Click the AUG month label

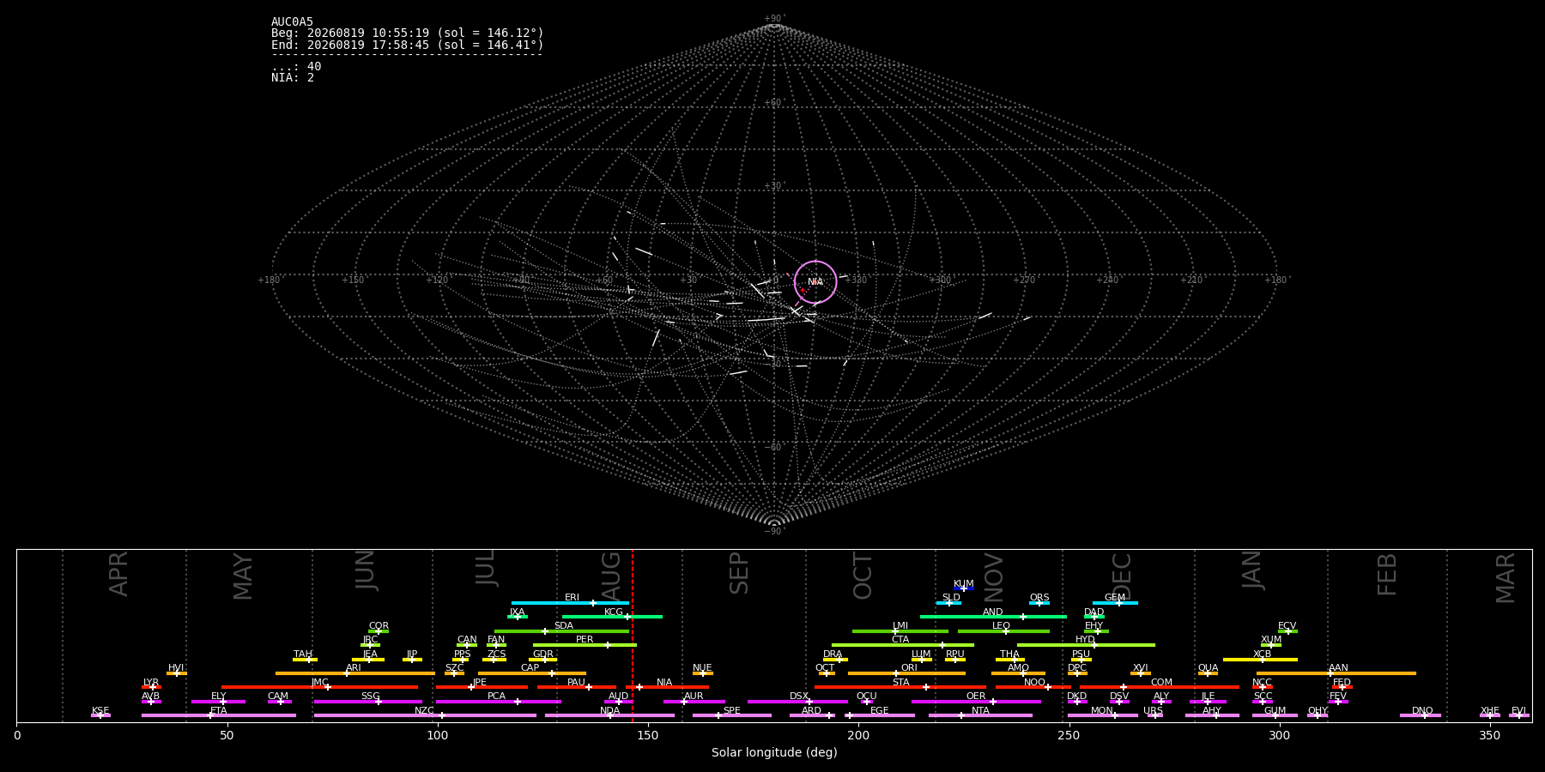tap(611, 577)
